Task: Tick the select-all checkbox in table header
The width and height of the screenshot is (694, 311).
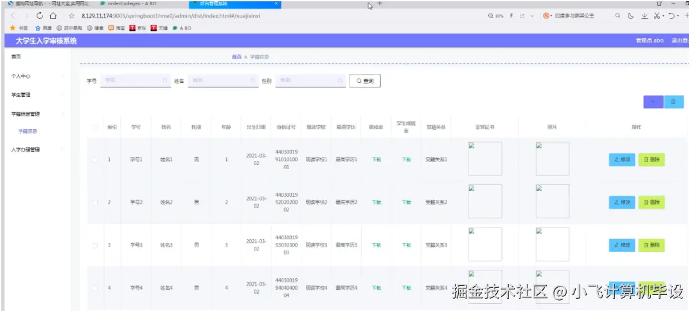Action: [x=95, y=127]
